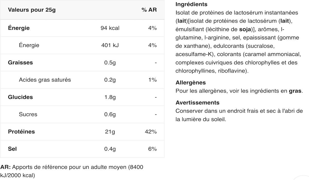The width and height of the screenshot is (309, 180).
Task: Select the Graisses row label
Action: [x=20, y=62]
